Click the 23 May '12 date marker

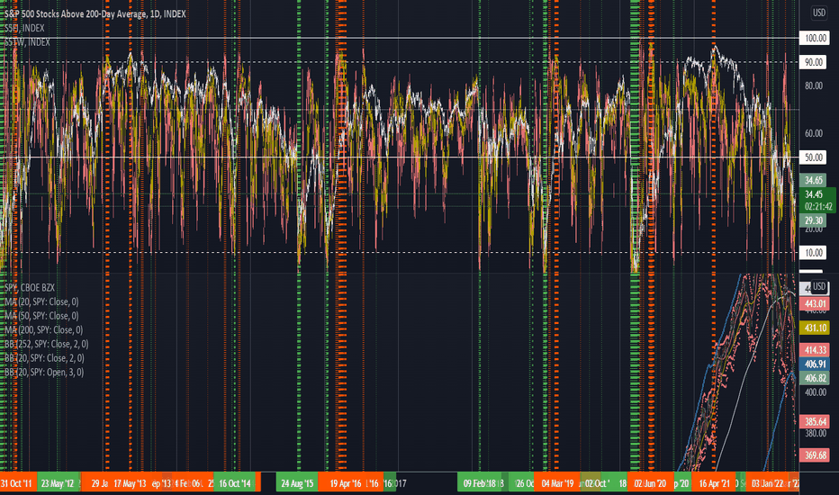click(58, 484)
